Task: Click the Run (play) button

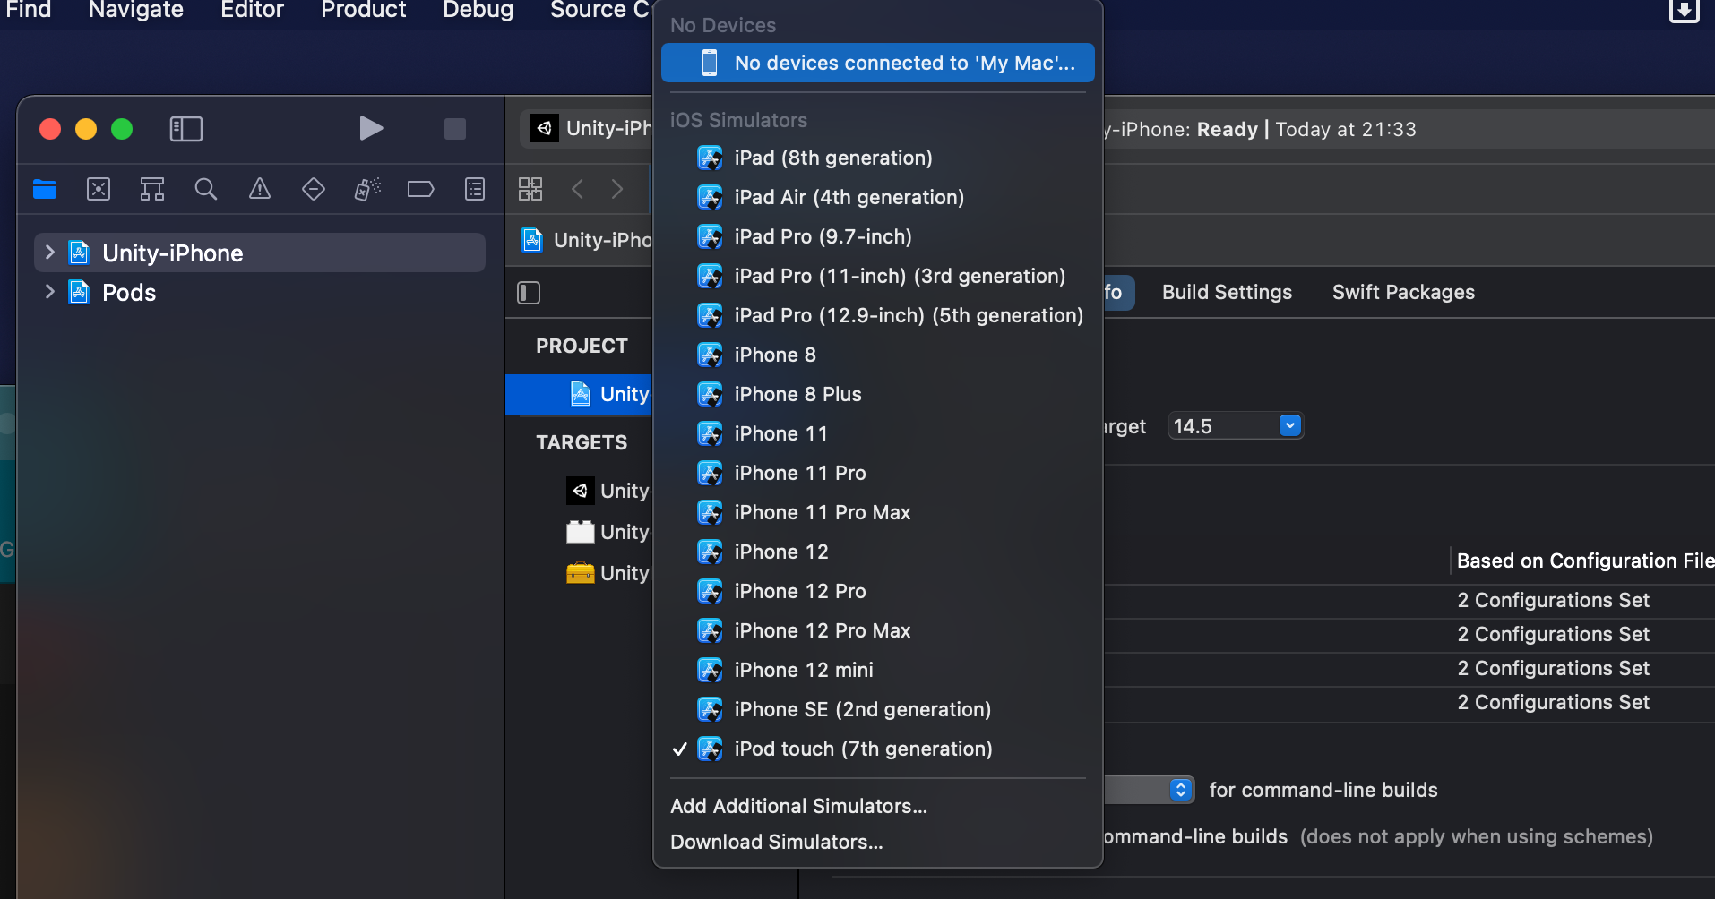Action: (370, 129)
